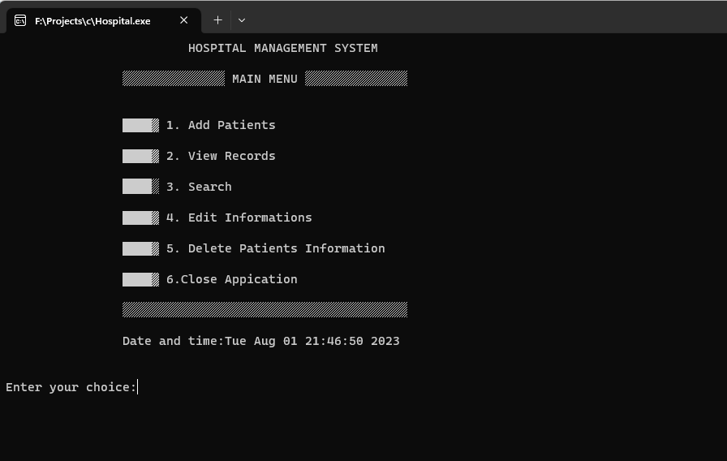Image resolution: width=727 pixels, height=461 pixels.
Task: Click the MAIN MENU header text
Action: tap(265, 79)
